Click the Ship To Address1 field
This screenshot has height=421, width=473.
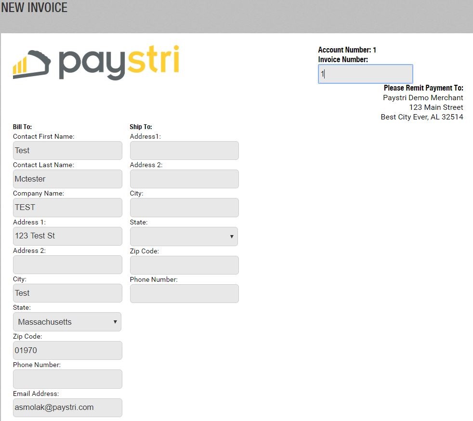tap(184, 150)
